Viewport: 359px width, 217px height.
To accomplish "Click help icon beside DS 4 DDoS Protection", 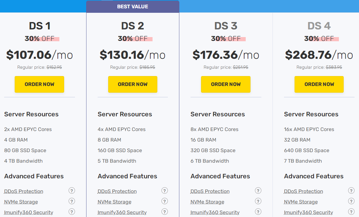I will tap(351, 191).
